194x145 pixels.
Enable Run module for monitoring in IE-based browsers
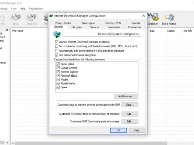coord(57,46)
